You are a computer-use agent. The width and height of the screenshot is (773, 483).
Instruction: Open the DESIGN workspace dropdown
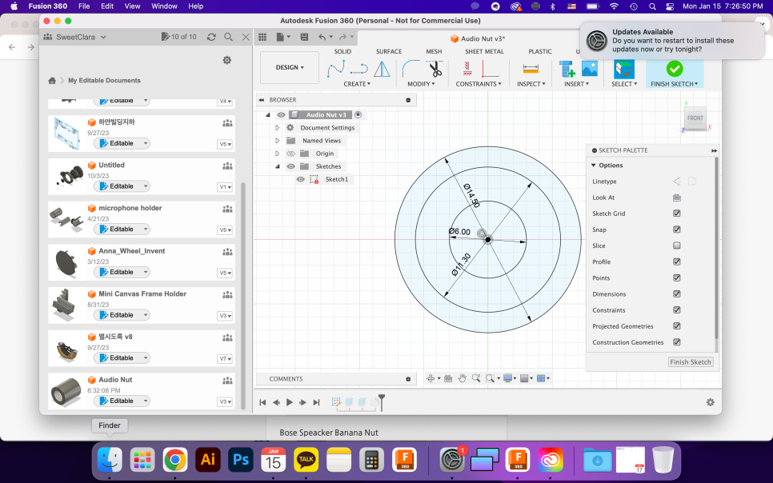tap(290, 67)
